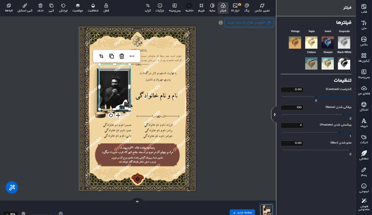The height and width of the screenshot is (215, 372).
Task: Open the شفافیت (opacity) tool
Action: click(93, 8)
